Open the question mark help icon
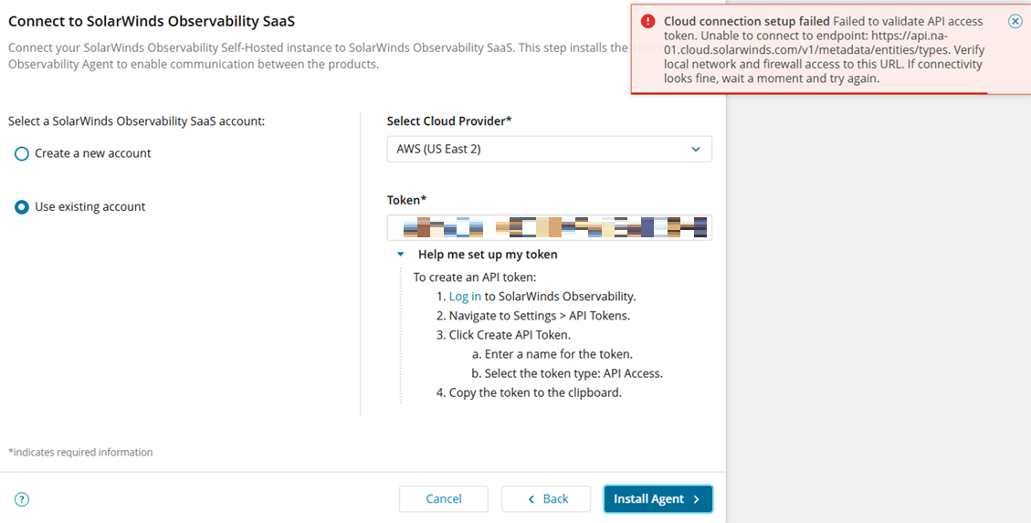 coord(22,499)
